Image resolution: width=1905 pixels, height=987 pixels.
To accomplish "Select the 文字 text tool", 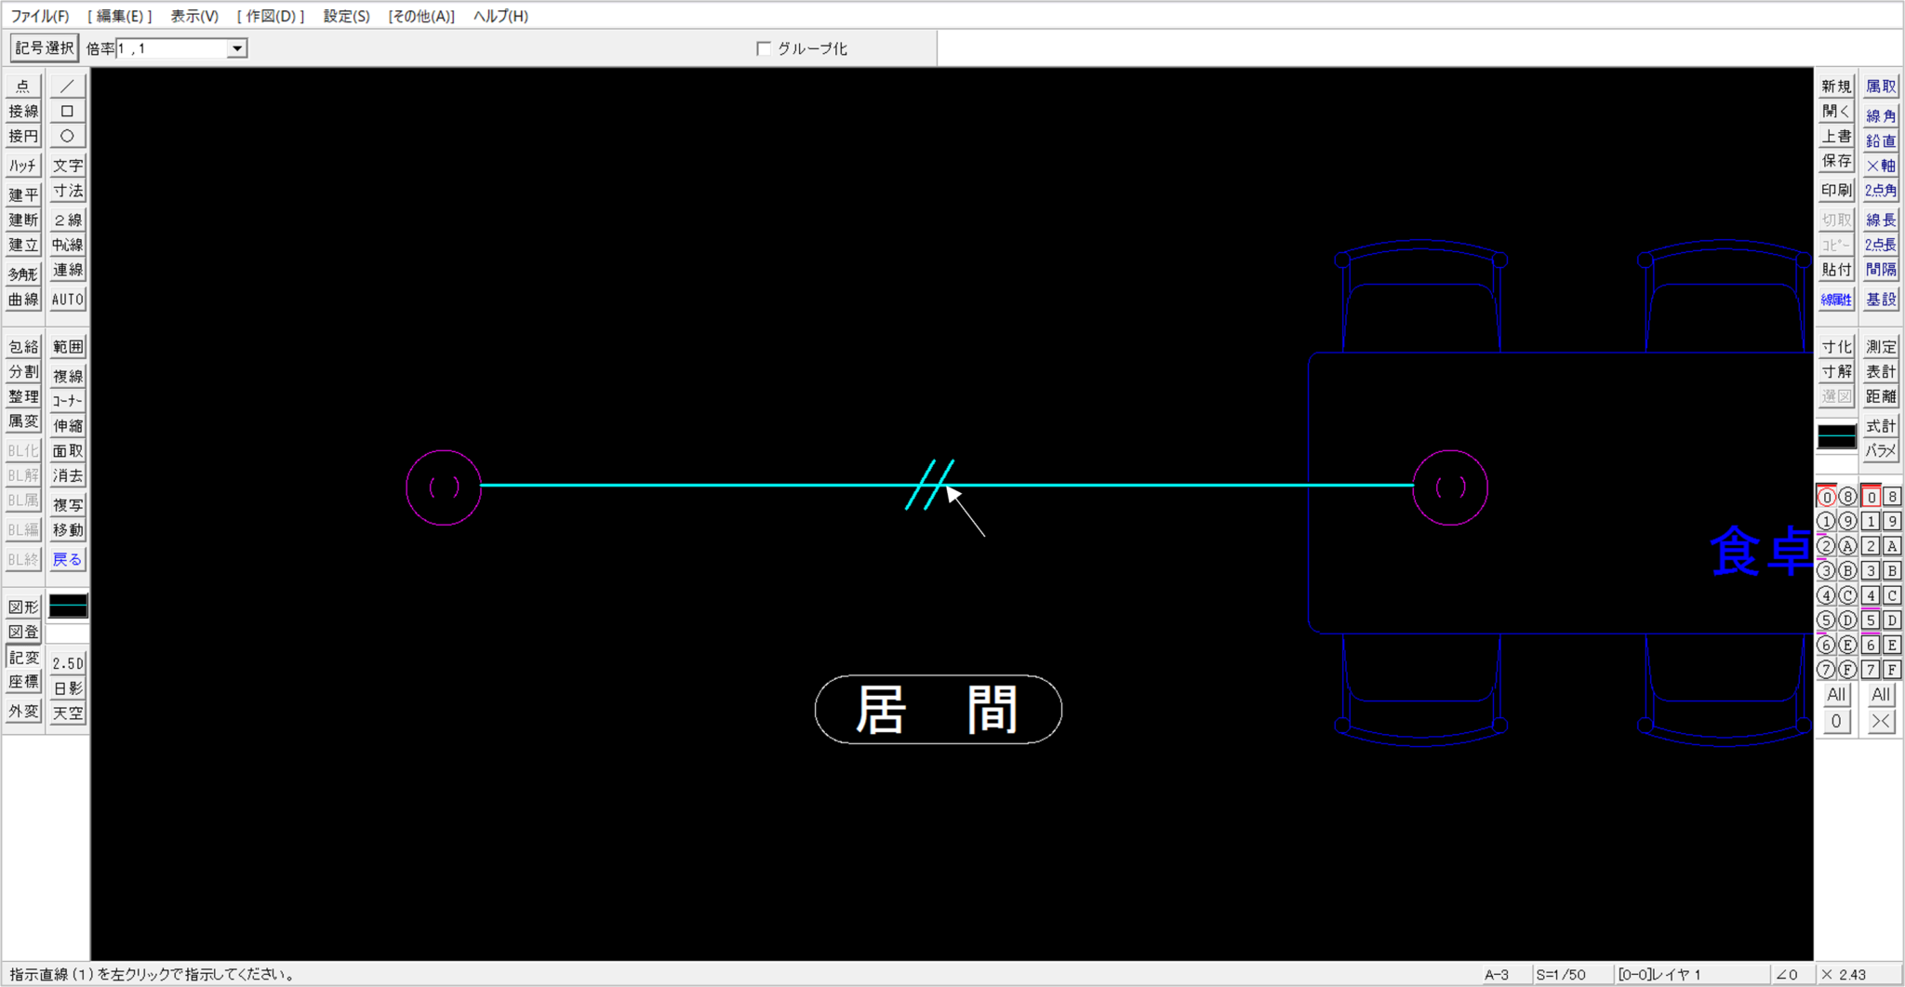I will [x=67, y=167].
